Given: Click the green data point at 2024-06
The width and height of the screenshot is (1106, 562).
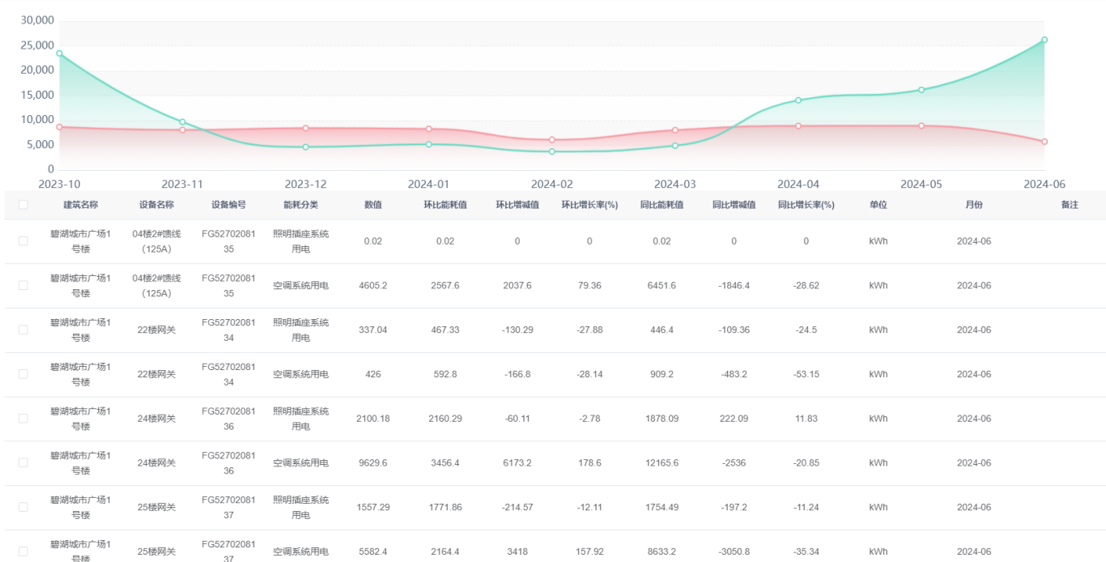Looking at the screenshot, I should tap(1044, 40).
